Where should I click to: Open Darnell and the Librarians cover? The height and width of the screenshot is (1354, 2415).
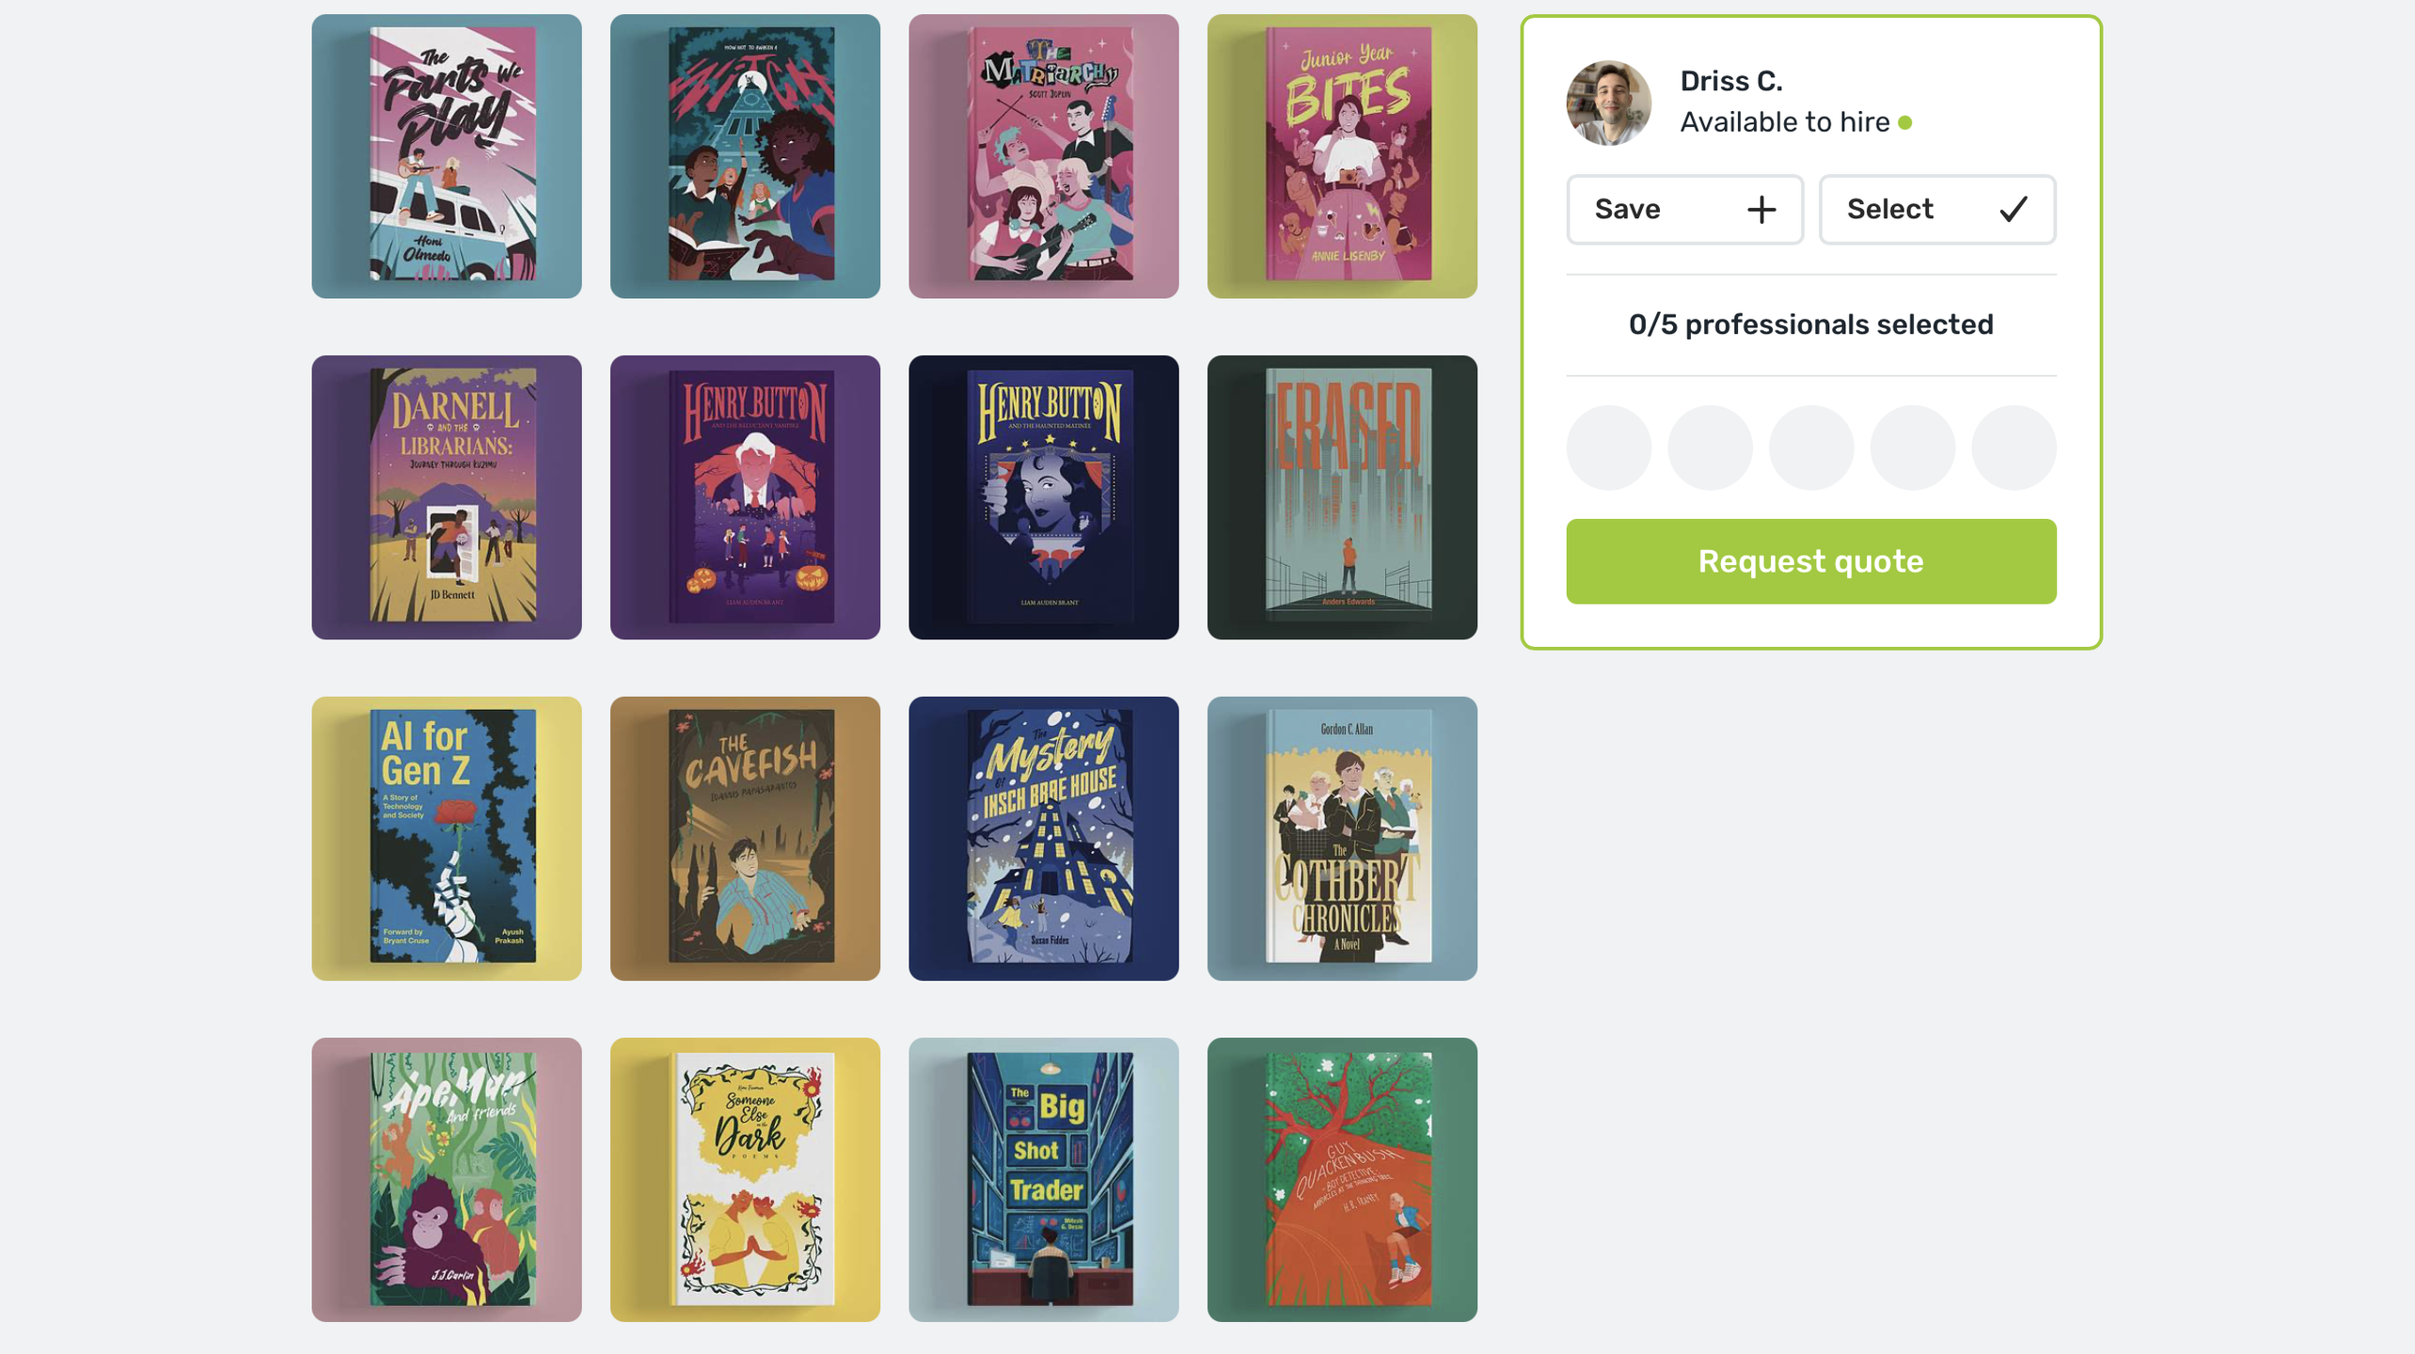[447, 497]
